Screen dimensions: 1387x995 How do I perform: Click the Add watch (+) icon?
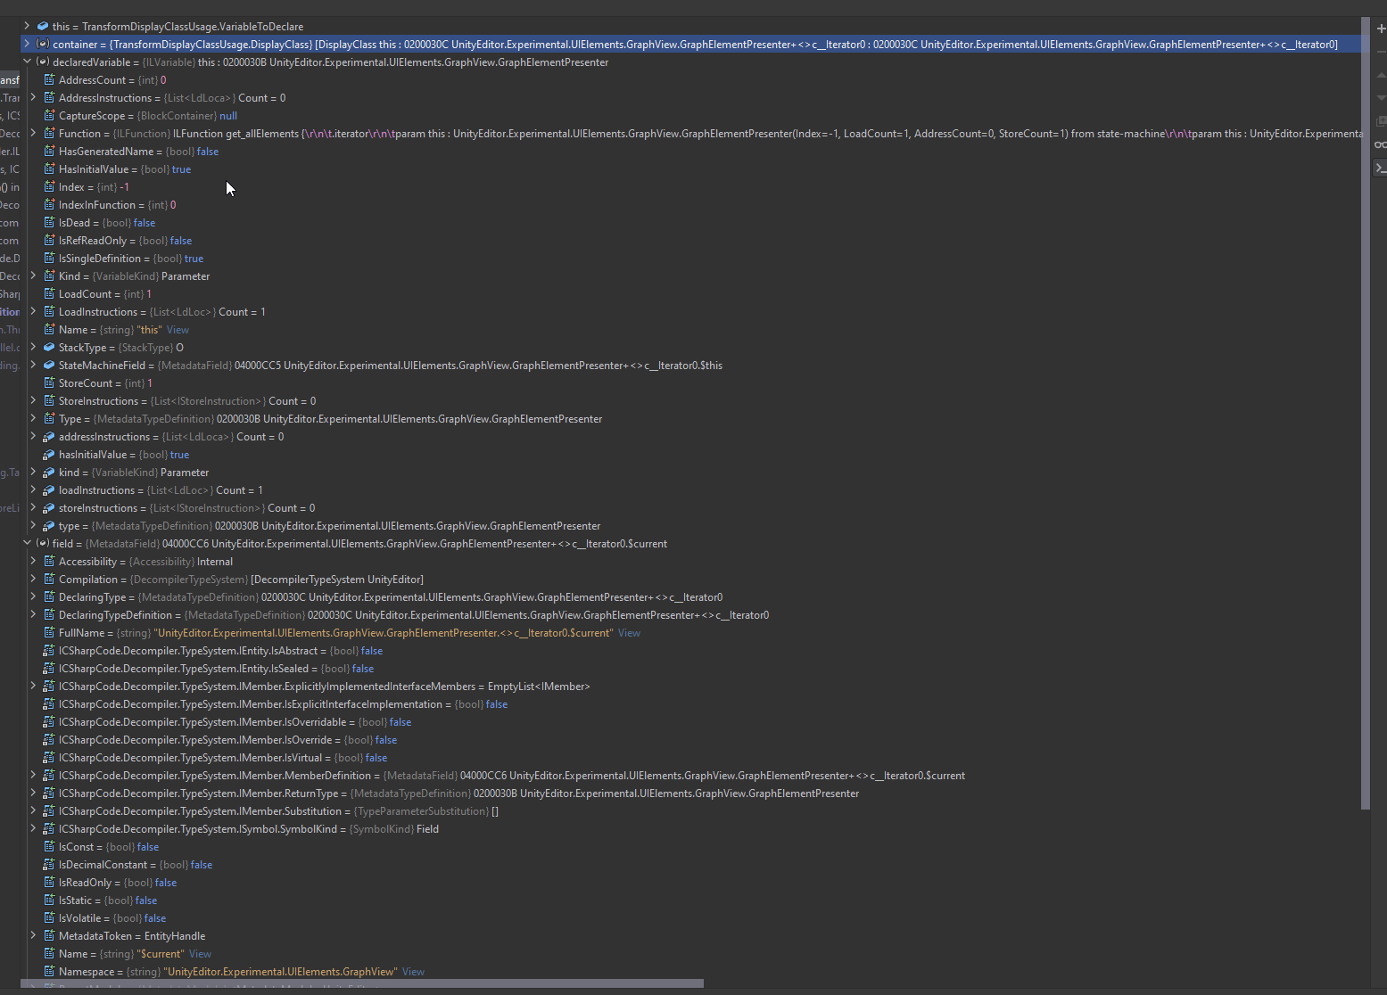point(1381,29)
